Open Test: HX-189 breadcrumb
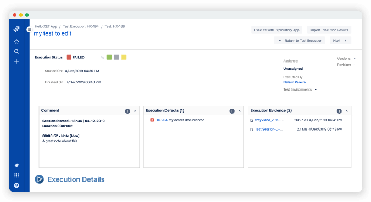Image resolution: width=371 pixels, height=202 pixels. point(115,26)
